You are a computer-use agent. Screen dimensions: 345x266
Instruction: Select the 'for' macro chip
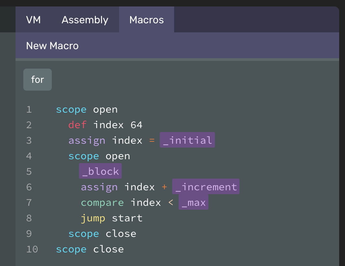tap(38, 80)
